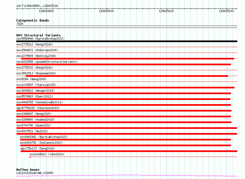The image size is (245, 179).
Task: Click the red bar under nsv5578863 (Ebert2021)
Action: coord(123,99)
